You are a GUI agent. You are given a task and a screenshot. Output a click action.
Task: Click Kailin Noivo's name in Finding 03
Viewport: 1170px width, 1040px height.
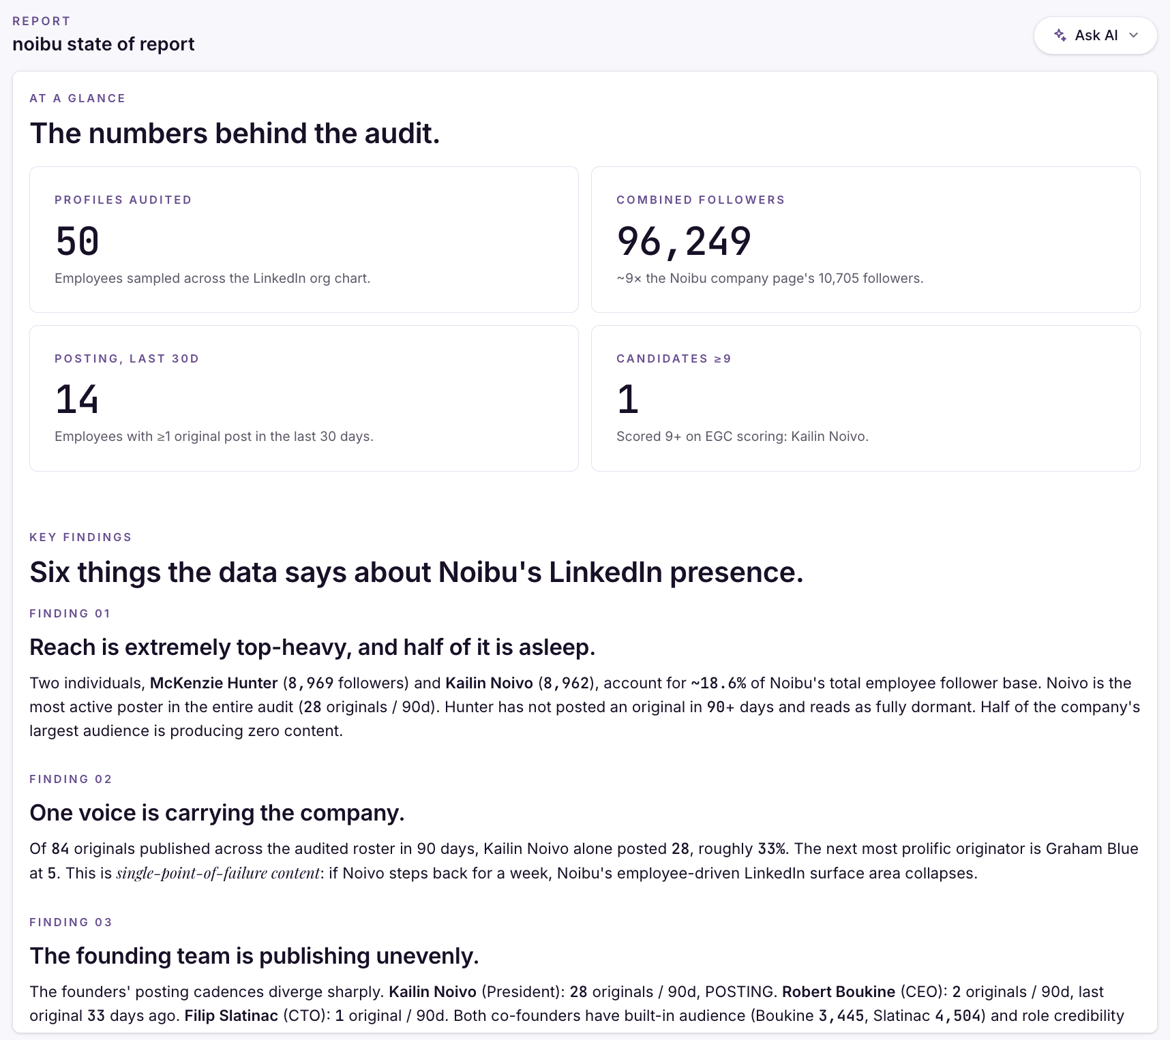click(432, 992)
